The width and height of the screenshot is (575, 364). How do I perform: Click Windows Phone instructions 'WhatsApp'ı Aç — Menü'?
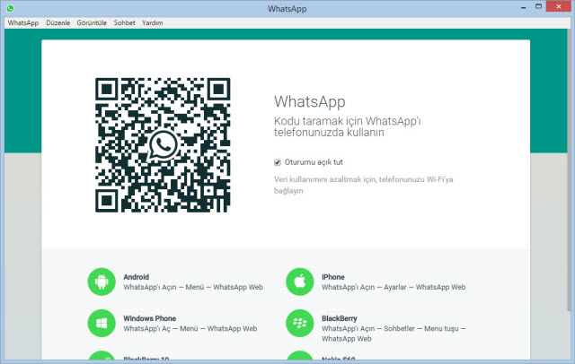pos(161,328)
